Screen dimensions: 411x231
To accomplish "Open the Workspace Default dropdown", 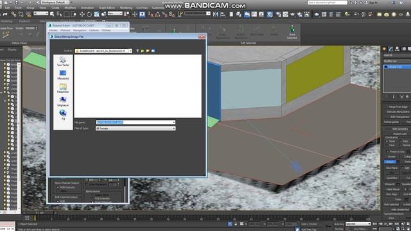I will (55, 3).
